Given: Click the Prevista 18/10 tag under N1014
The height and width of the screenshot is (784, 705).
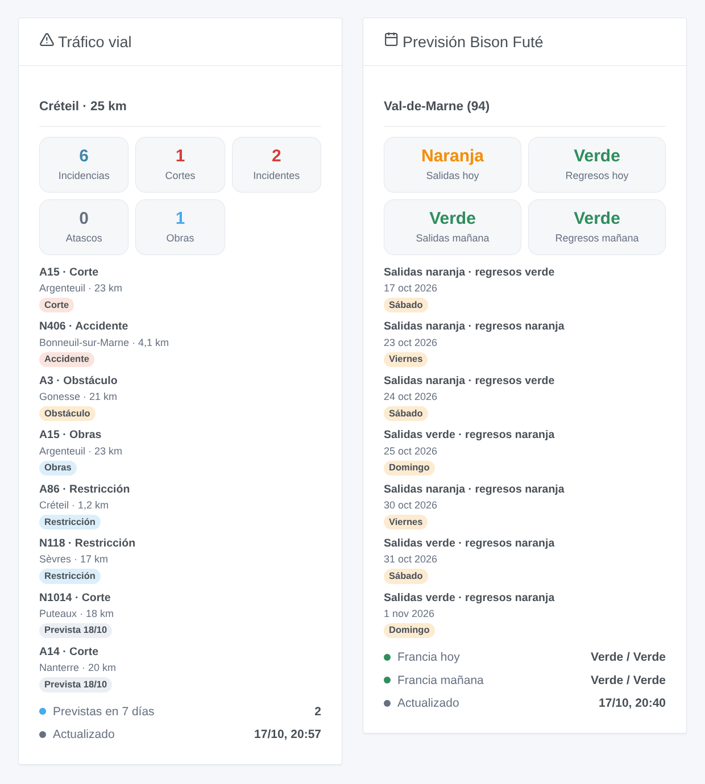Looking at the screenshot, I should coord(76,630).
